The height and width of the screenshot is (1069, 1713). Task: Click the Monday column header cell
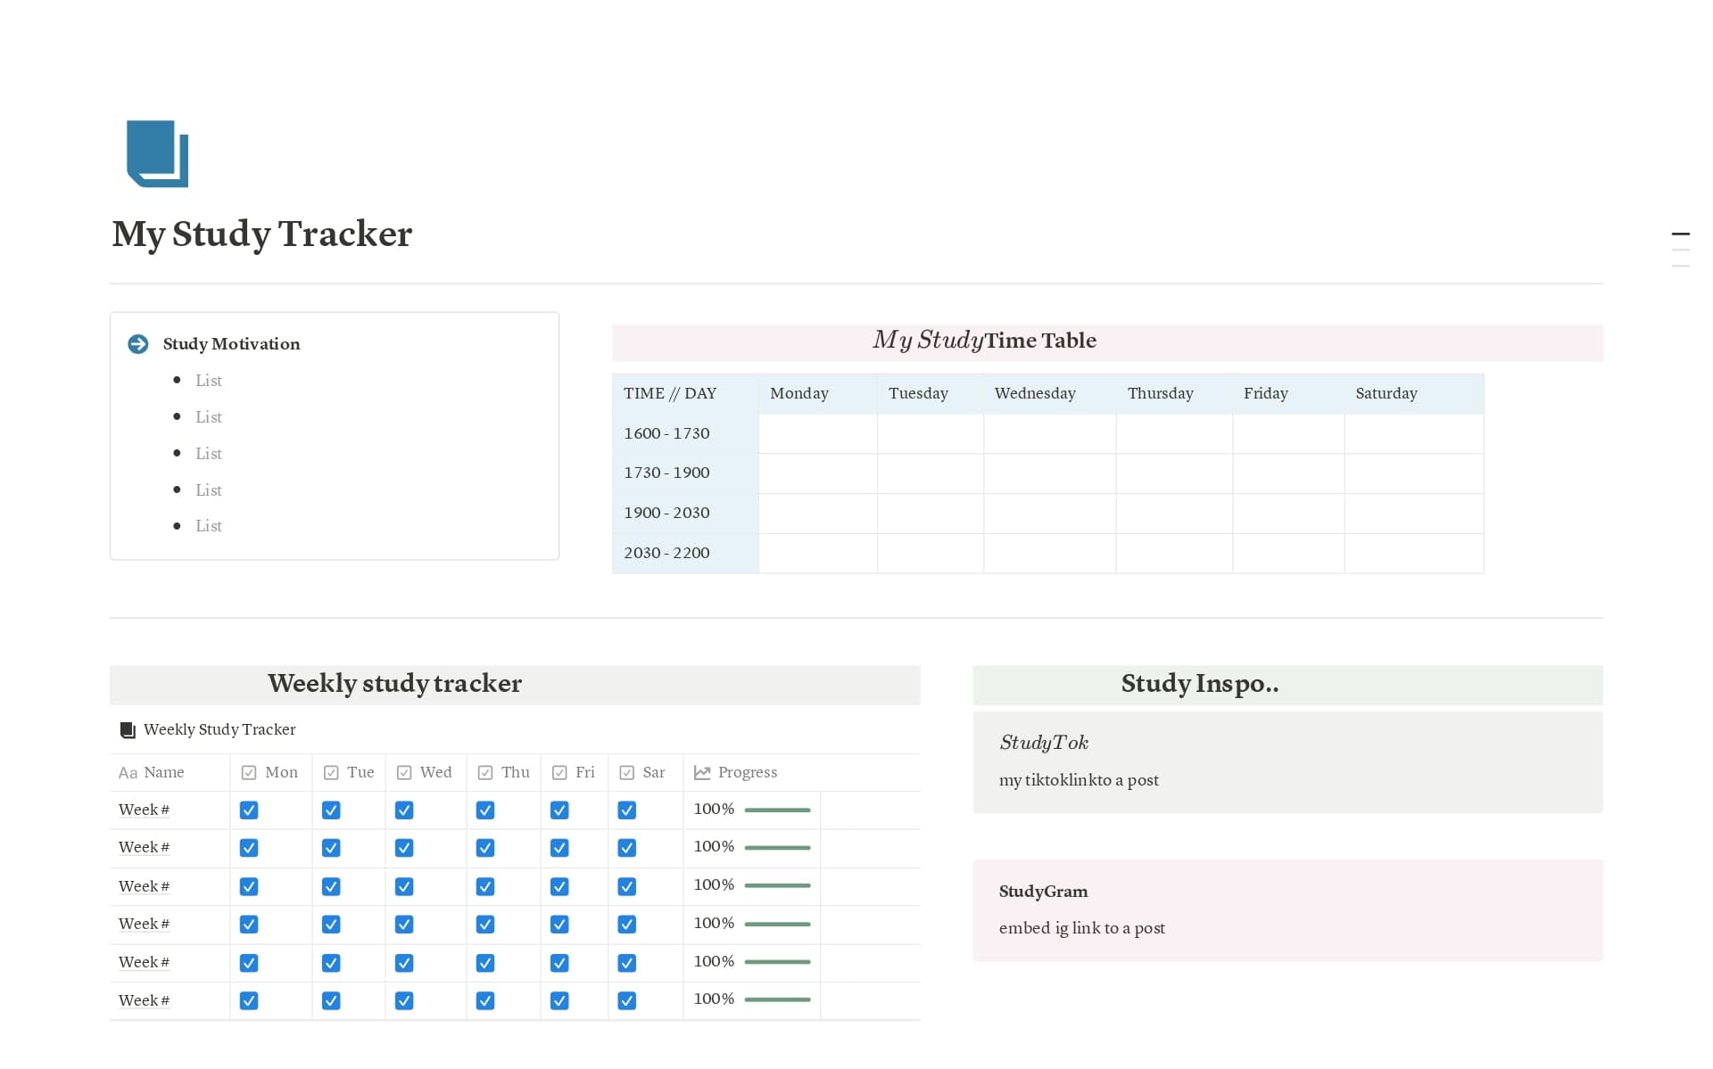818,393
